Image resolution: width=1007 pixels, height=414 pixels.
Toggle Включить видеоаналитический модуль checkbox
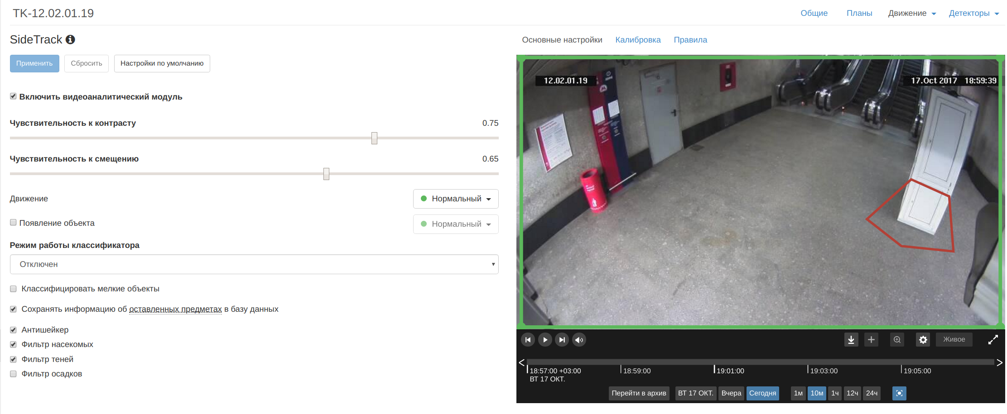tap(13, 96)
